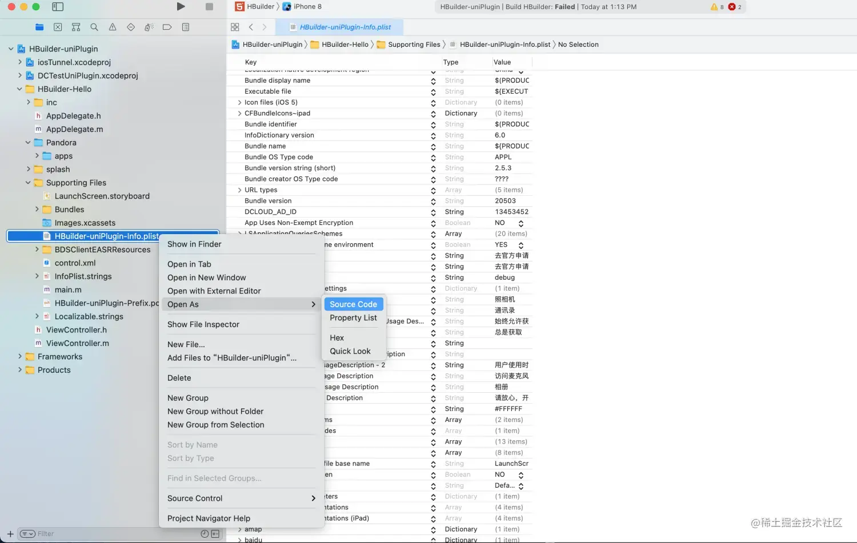Go back in editor history

(x=251, y=27)
